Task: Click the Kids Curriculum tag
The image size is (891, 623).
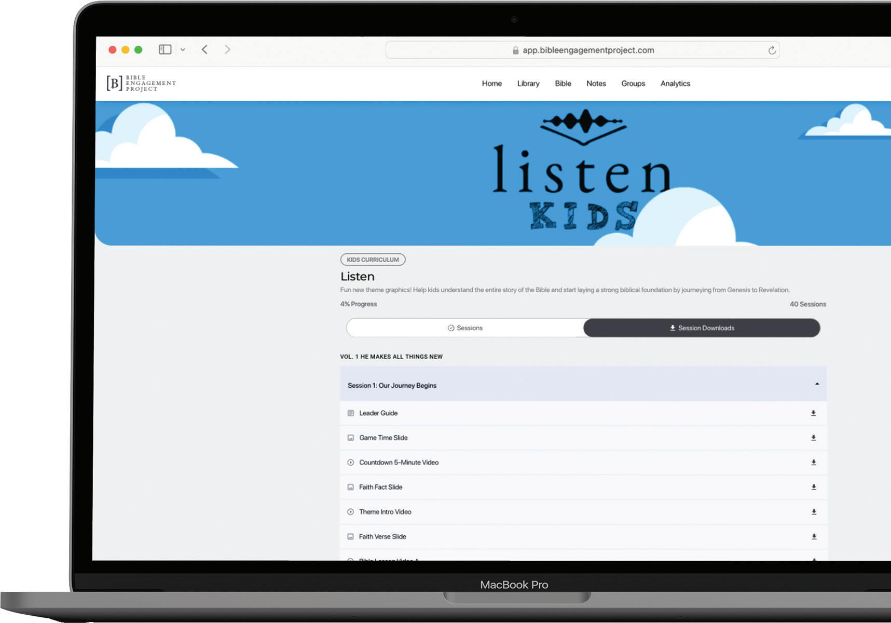Action: click(373, 260)
